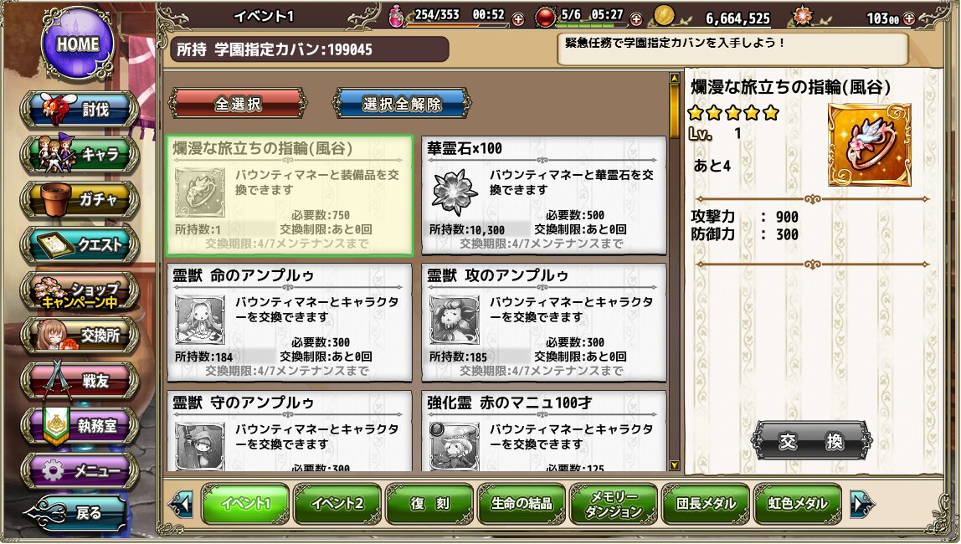
Task: Select the 華霊石x100 exchange item
Action: pyautogui.click(x=544, y=196)
